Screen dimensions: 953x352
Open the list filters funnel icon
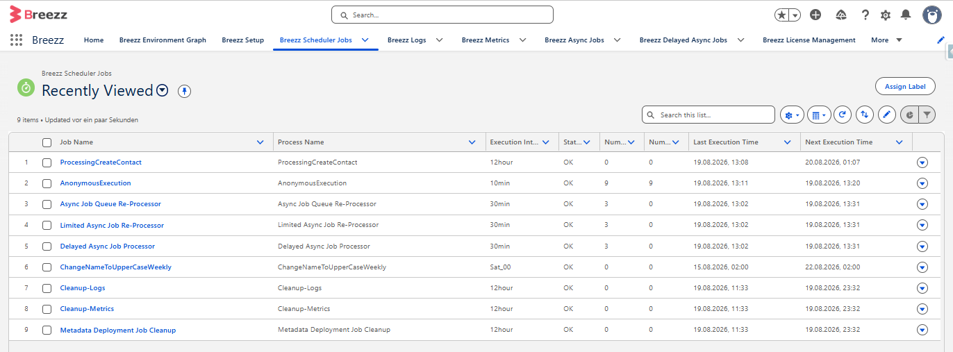927,115
